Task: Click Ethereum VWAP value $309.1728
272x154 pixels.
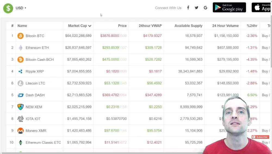Action: tap(153, 47)
